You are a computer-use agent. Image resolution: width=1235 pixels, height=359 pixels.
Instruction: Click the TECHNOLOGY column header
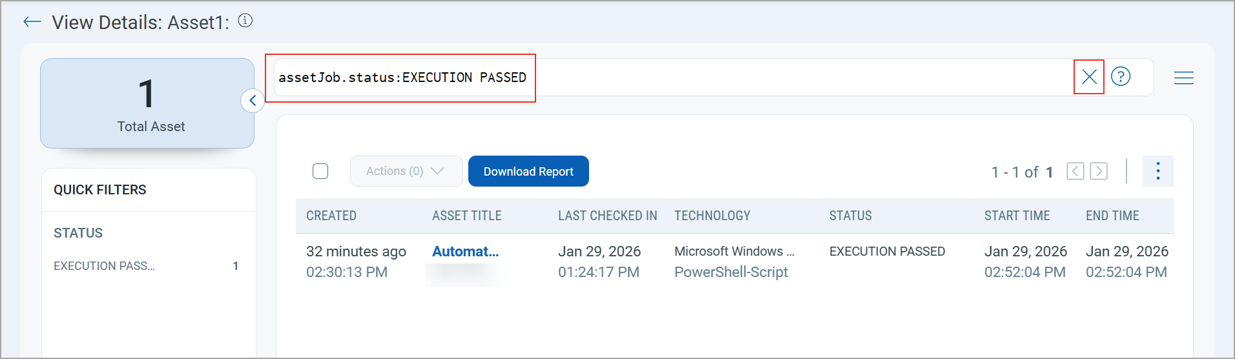(x=712, y=216)
